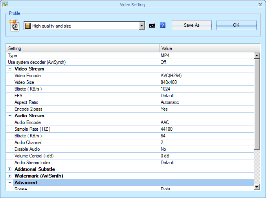This screenshot has height=198, width=266.
Task: Select the Video Stream group title
Action: (x=29, y=69)
